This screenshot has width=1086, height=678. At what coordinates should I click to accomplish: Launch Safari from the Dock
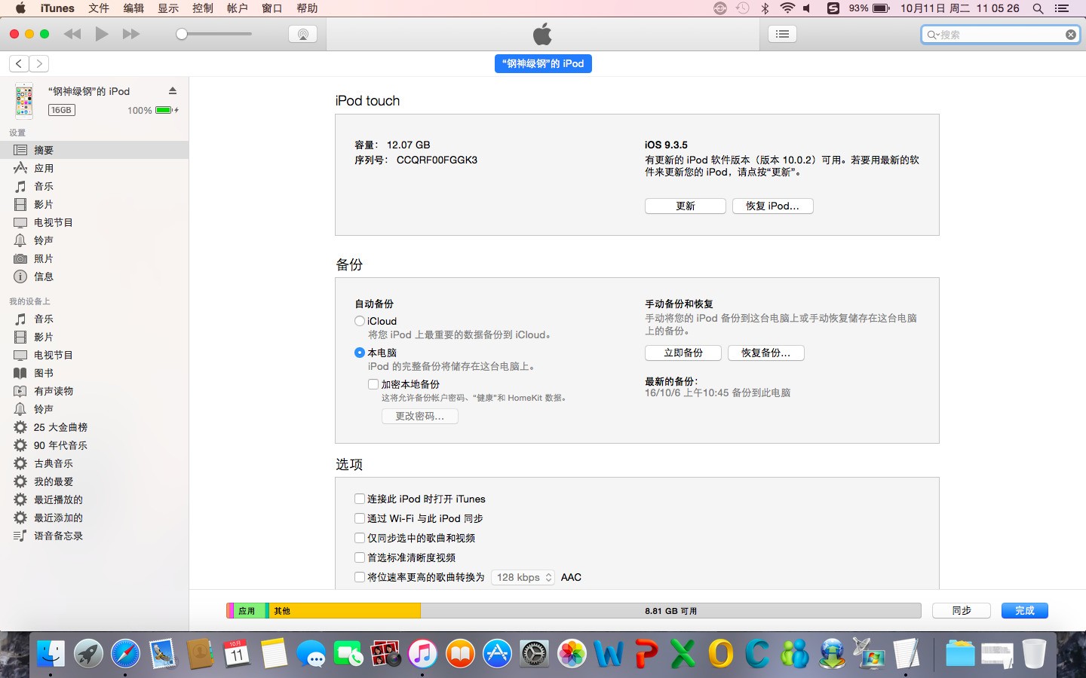coord(125,653)
